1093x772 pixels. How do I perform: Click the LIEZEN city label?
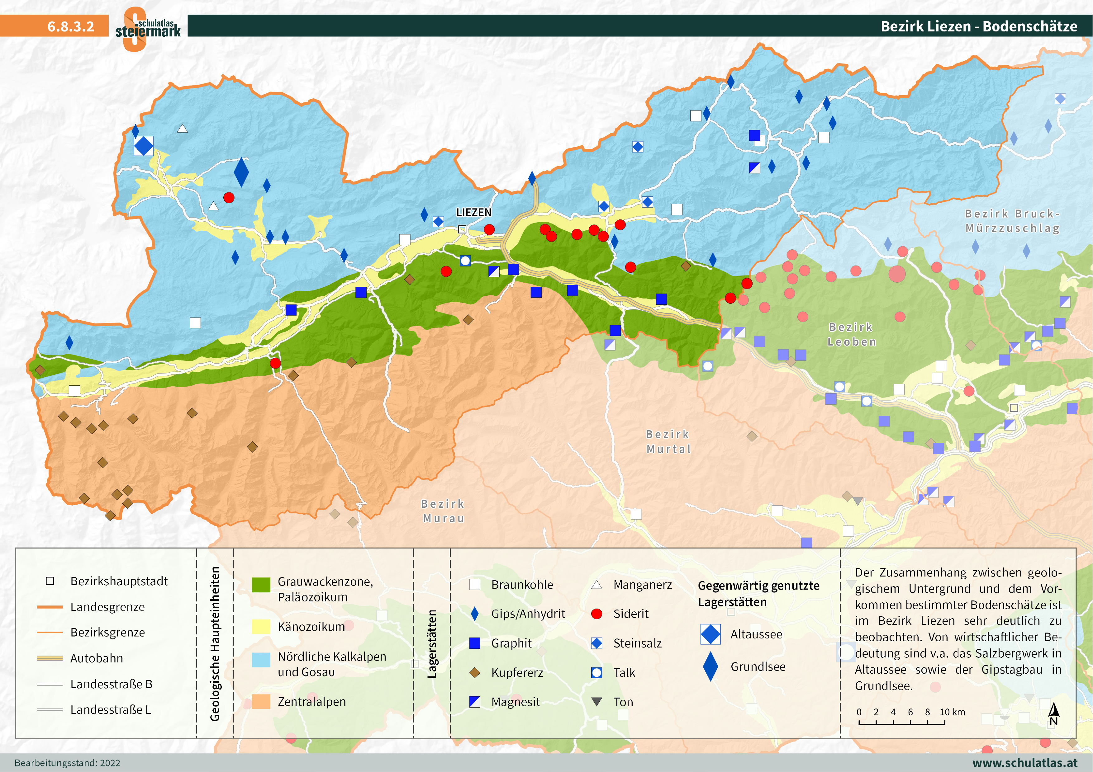(474, 213)
